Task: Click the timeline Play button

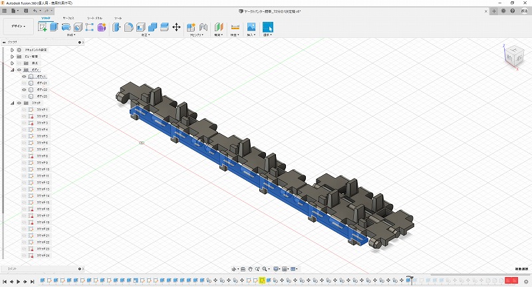Action: (18, 281)
